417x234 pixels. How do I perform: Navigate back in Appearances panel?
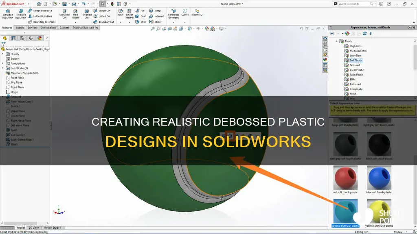click(x=332, y=34)
